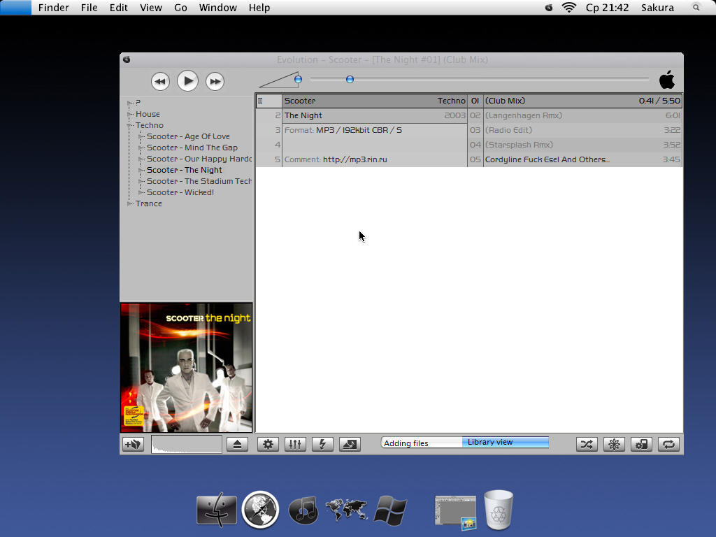Toggle shuffle playback mode

[x=587, y=444]
